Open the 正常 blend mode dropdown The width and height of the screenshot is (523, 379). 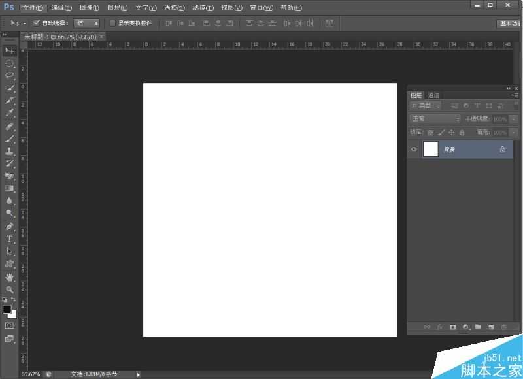tap(435, 119)
